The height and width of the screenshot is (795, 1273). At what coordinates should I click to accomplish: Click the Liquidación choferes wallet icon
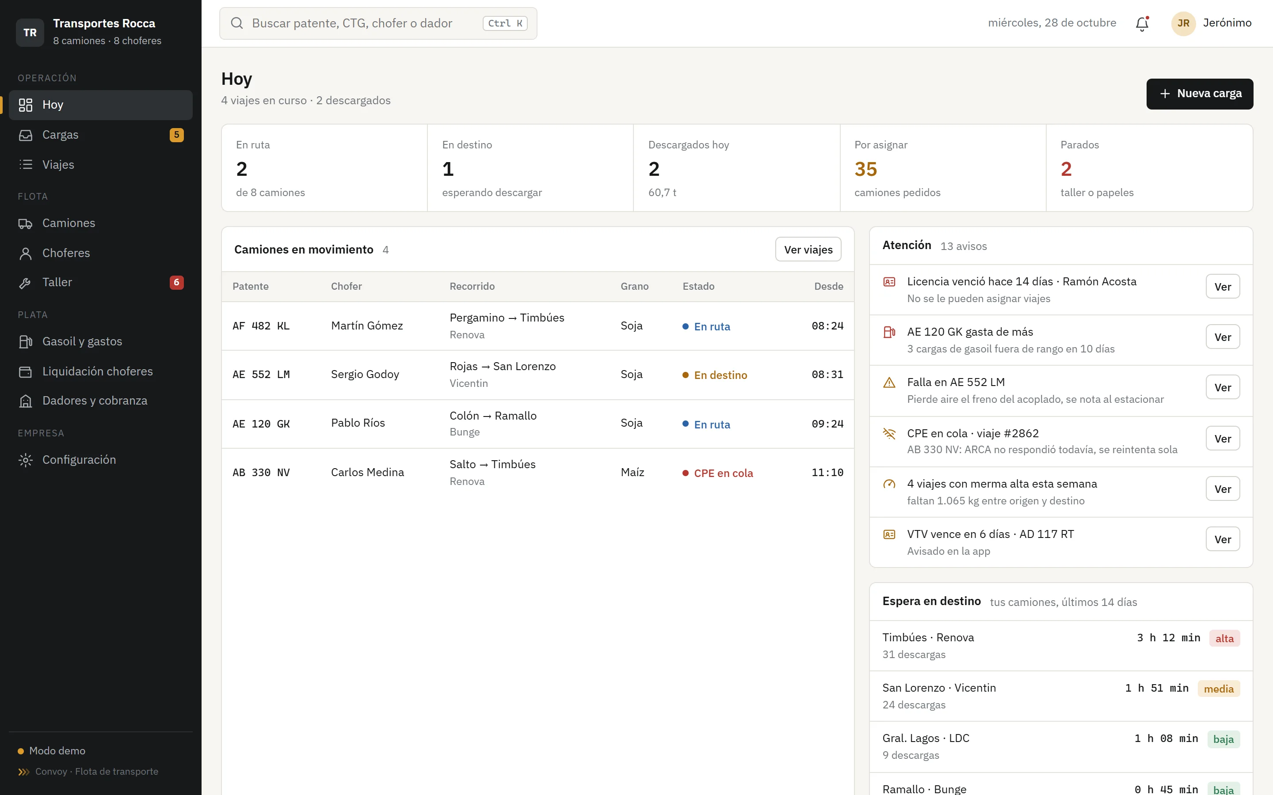[x=25, y=372]
